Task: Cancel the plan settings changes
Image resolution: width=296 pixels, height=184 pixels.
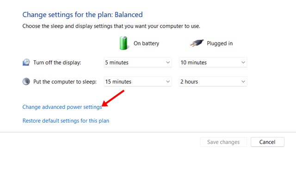Action: (x=267, y=142)
